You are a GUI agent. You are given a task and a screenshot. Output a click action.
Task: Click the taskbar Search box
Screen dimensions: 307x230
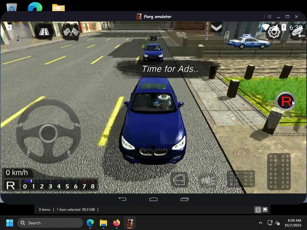[50, 223]
